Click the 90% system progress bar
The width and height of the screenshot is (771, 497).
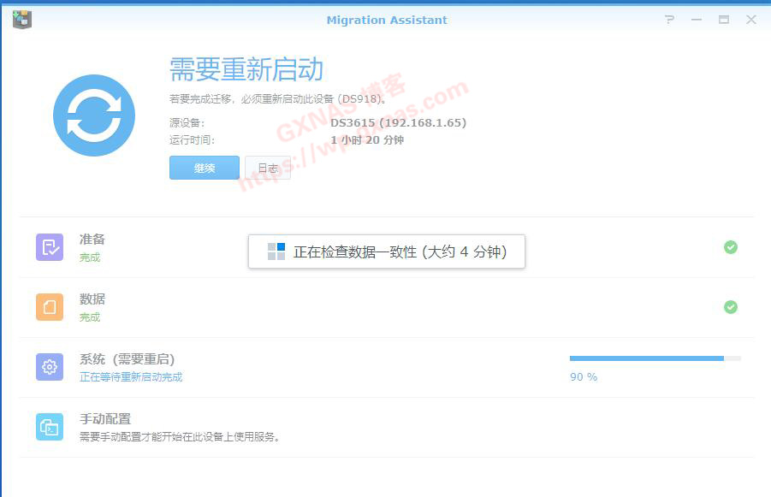click(x=655, y=358)
